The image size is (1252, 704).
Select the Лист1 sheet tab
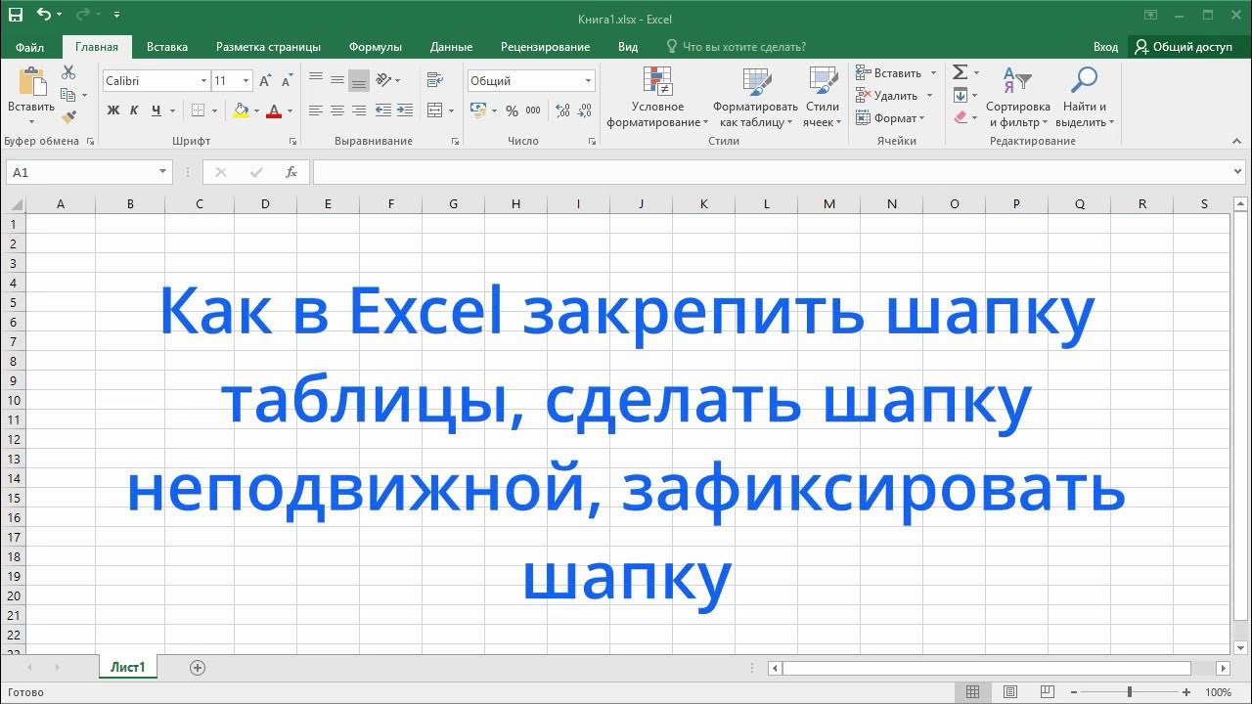click(127, 668)
